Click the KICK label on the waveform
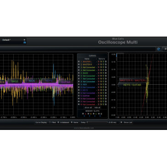Screen dimensions: 167x167 click(x=32, y=81)
